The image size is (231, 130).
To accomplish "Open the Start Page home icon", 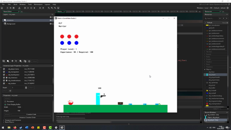I will (2, 8).
